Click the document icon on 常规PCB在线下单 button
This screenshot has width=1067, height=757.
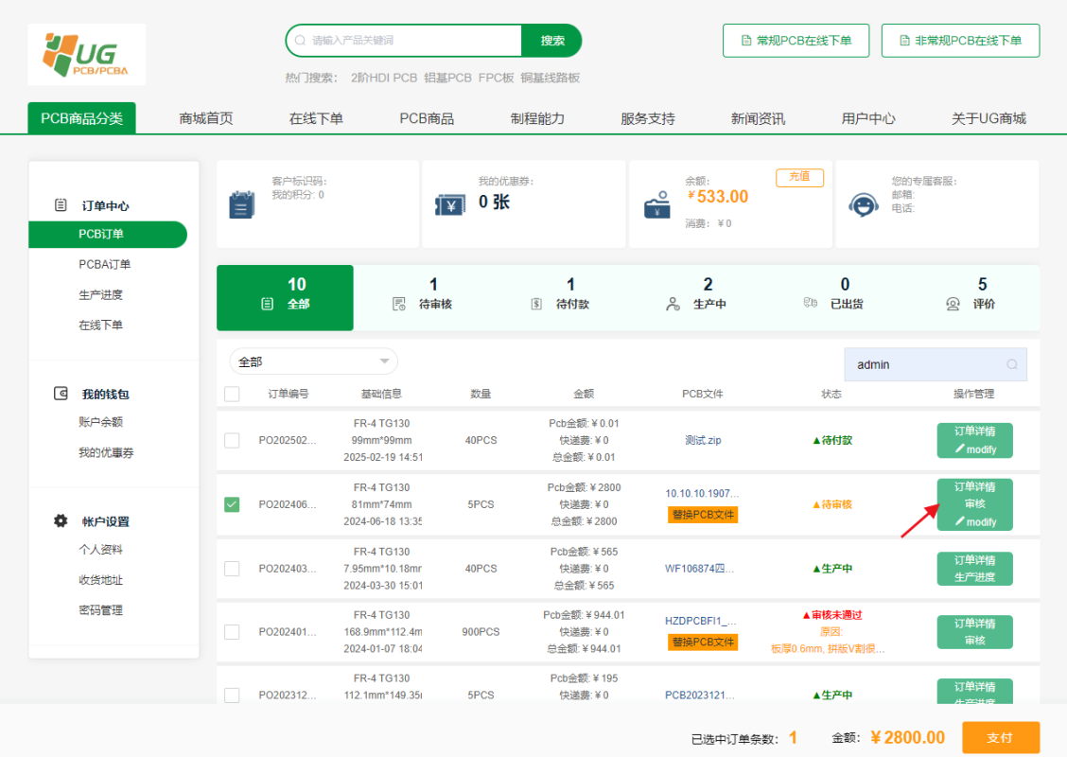pyautogui.click(x=746, y=40)
